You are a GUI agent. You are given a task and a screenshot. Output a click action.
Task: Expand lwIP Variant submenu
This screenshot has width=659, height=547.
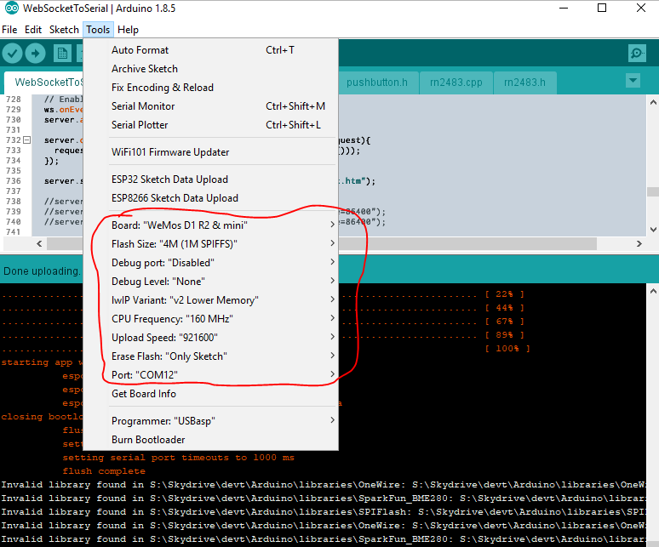point(210,300)
